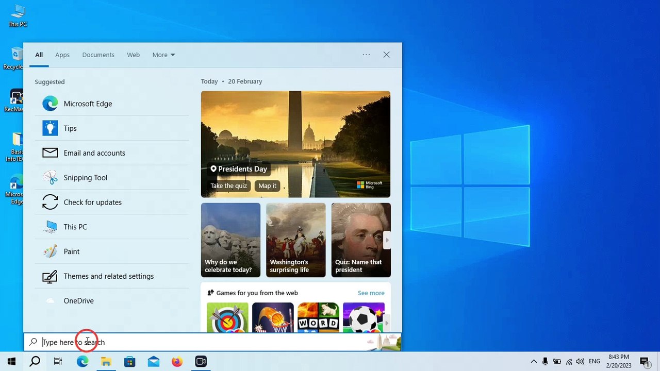The image size is (660, 371).
Task: Open Microsoft Edge from suggested list
Action: [x=88, y=104]
